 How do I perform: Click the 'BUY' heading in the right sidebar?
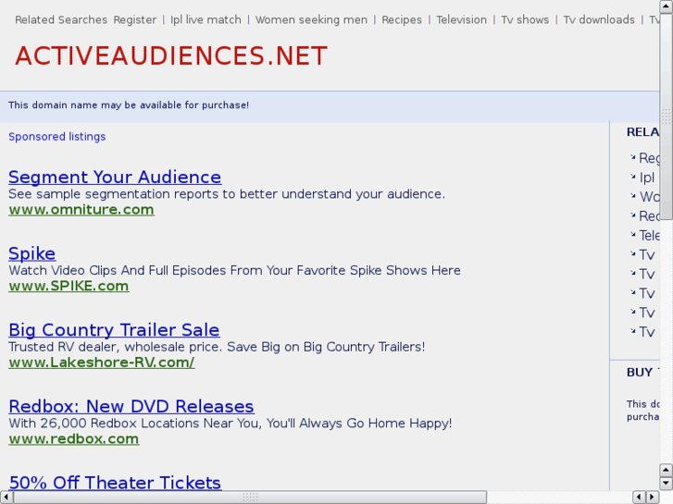click(x=640, y=373)
